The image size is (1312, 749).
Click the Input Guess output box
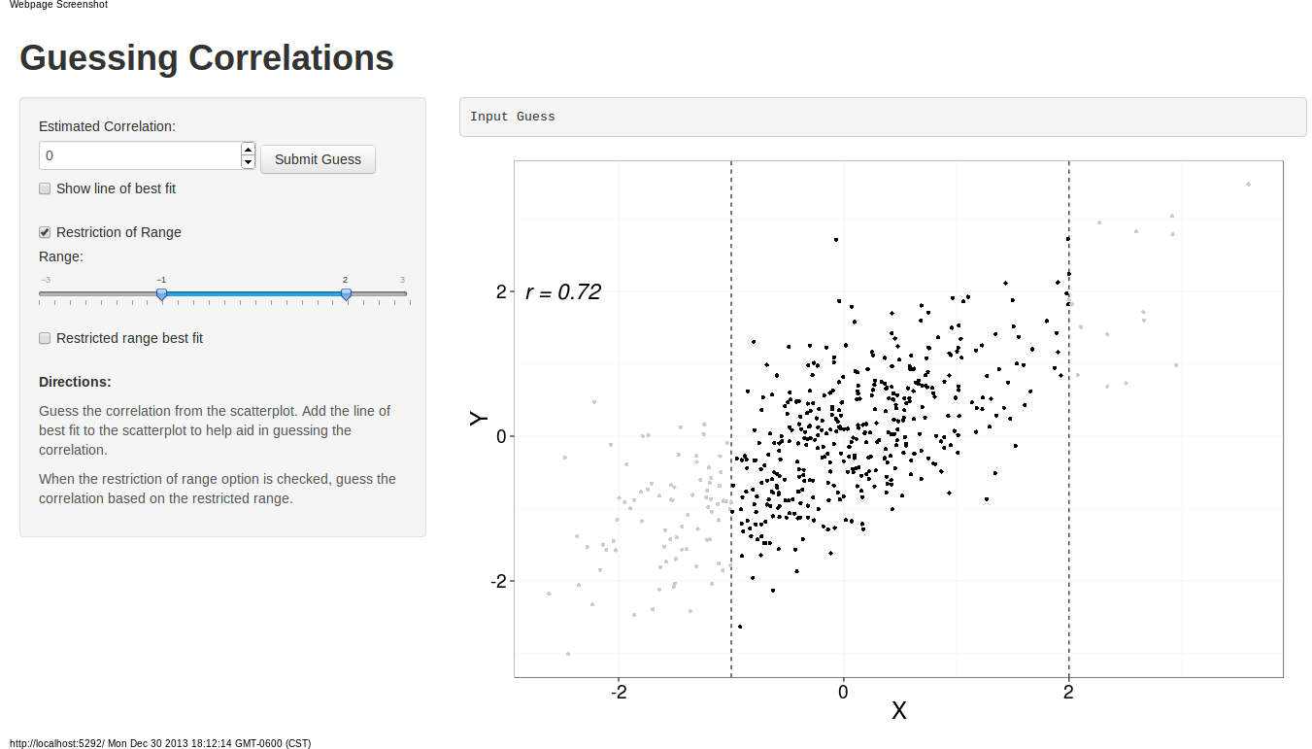(883, 117)
